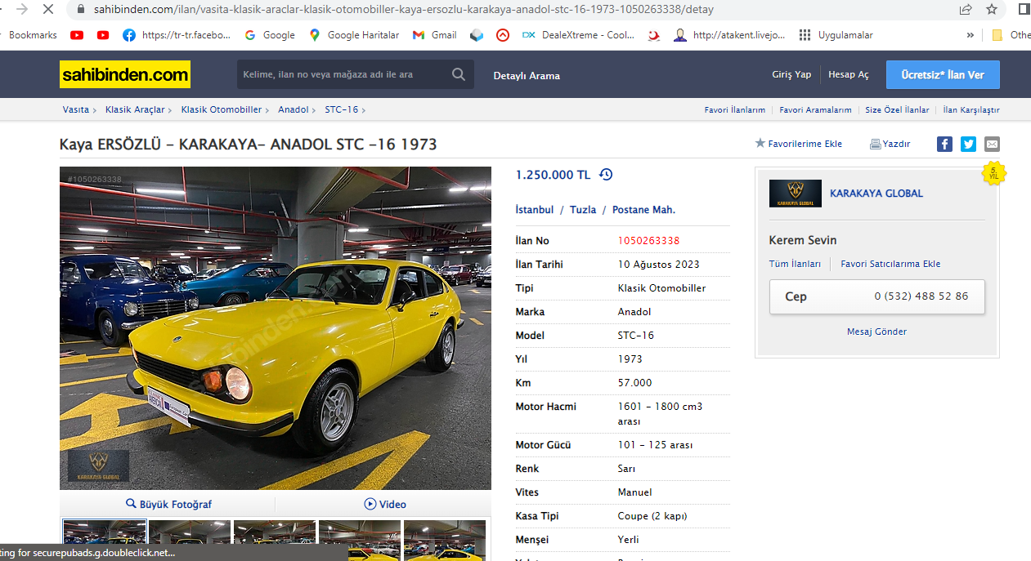
Task: Open Klasik Otomobiller breadcrumb category
Action: (222, 109)
